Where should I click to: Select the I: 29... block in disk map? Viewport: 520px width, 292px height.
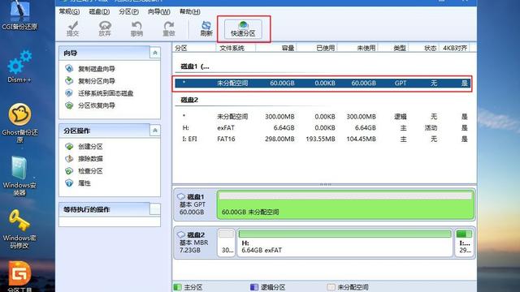pyautogui.click(x=464, y=243)
